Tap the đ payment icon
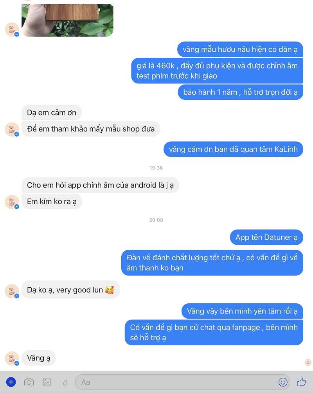The image size is (313, 393). pos(65,383)
